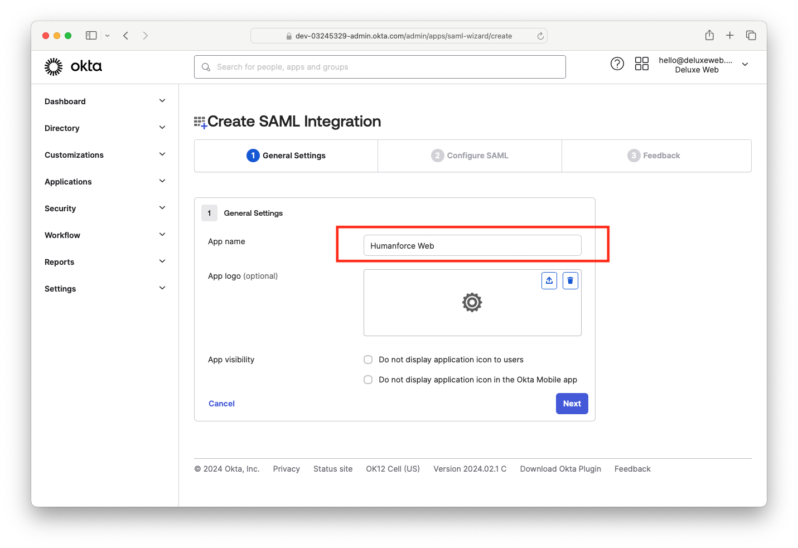This screenshot has height=548, width=798.
Task: Check 'Do not display in Okta Mobile app'
Action: click(x=368, y=380)
